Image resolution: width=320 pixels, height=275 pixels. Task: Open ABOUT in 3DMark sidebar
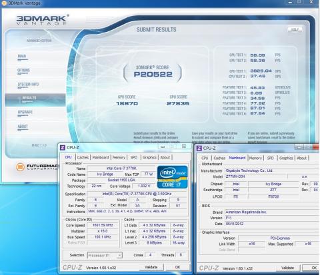tap(23, 127)
